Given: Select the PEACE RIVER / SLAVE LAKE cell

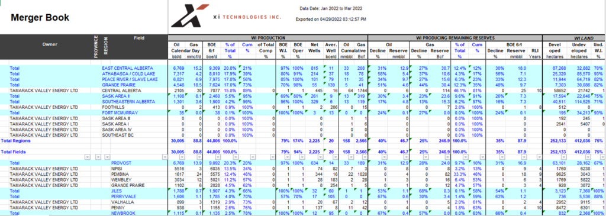Looking at the screenshot, I should click(x=130, y=79).
